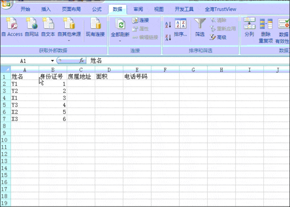Screen dimensions: 290x207
Task: Select row 8 header
Action: [x=4, y=126]
